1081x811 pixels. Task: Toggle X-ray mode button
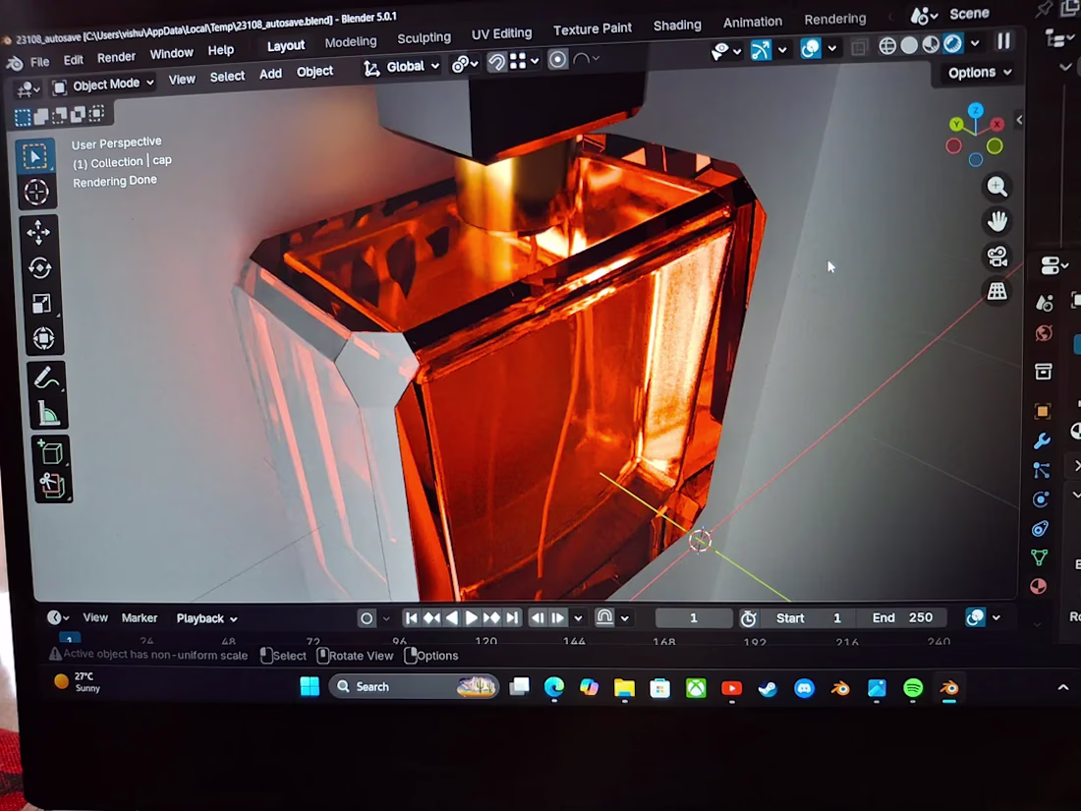859,47
